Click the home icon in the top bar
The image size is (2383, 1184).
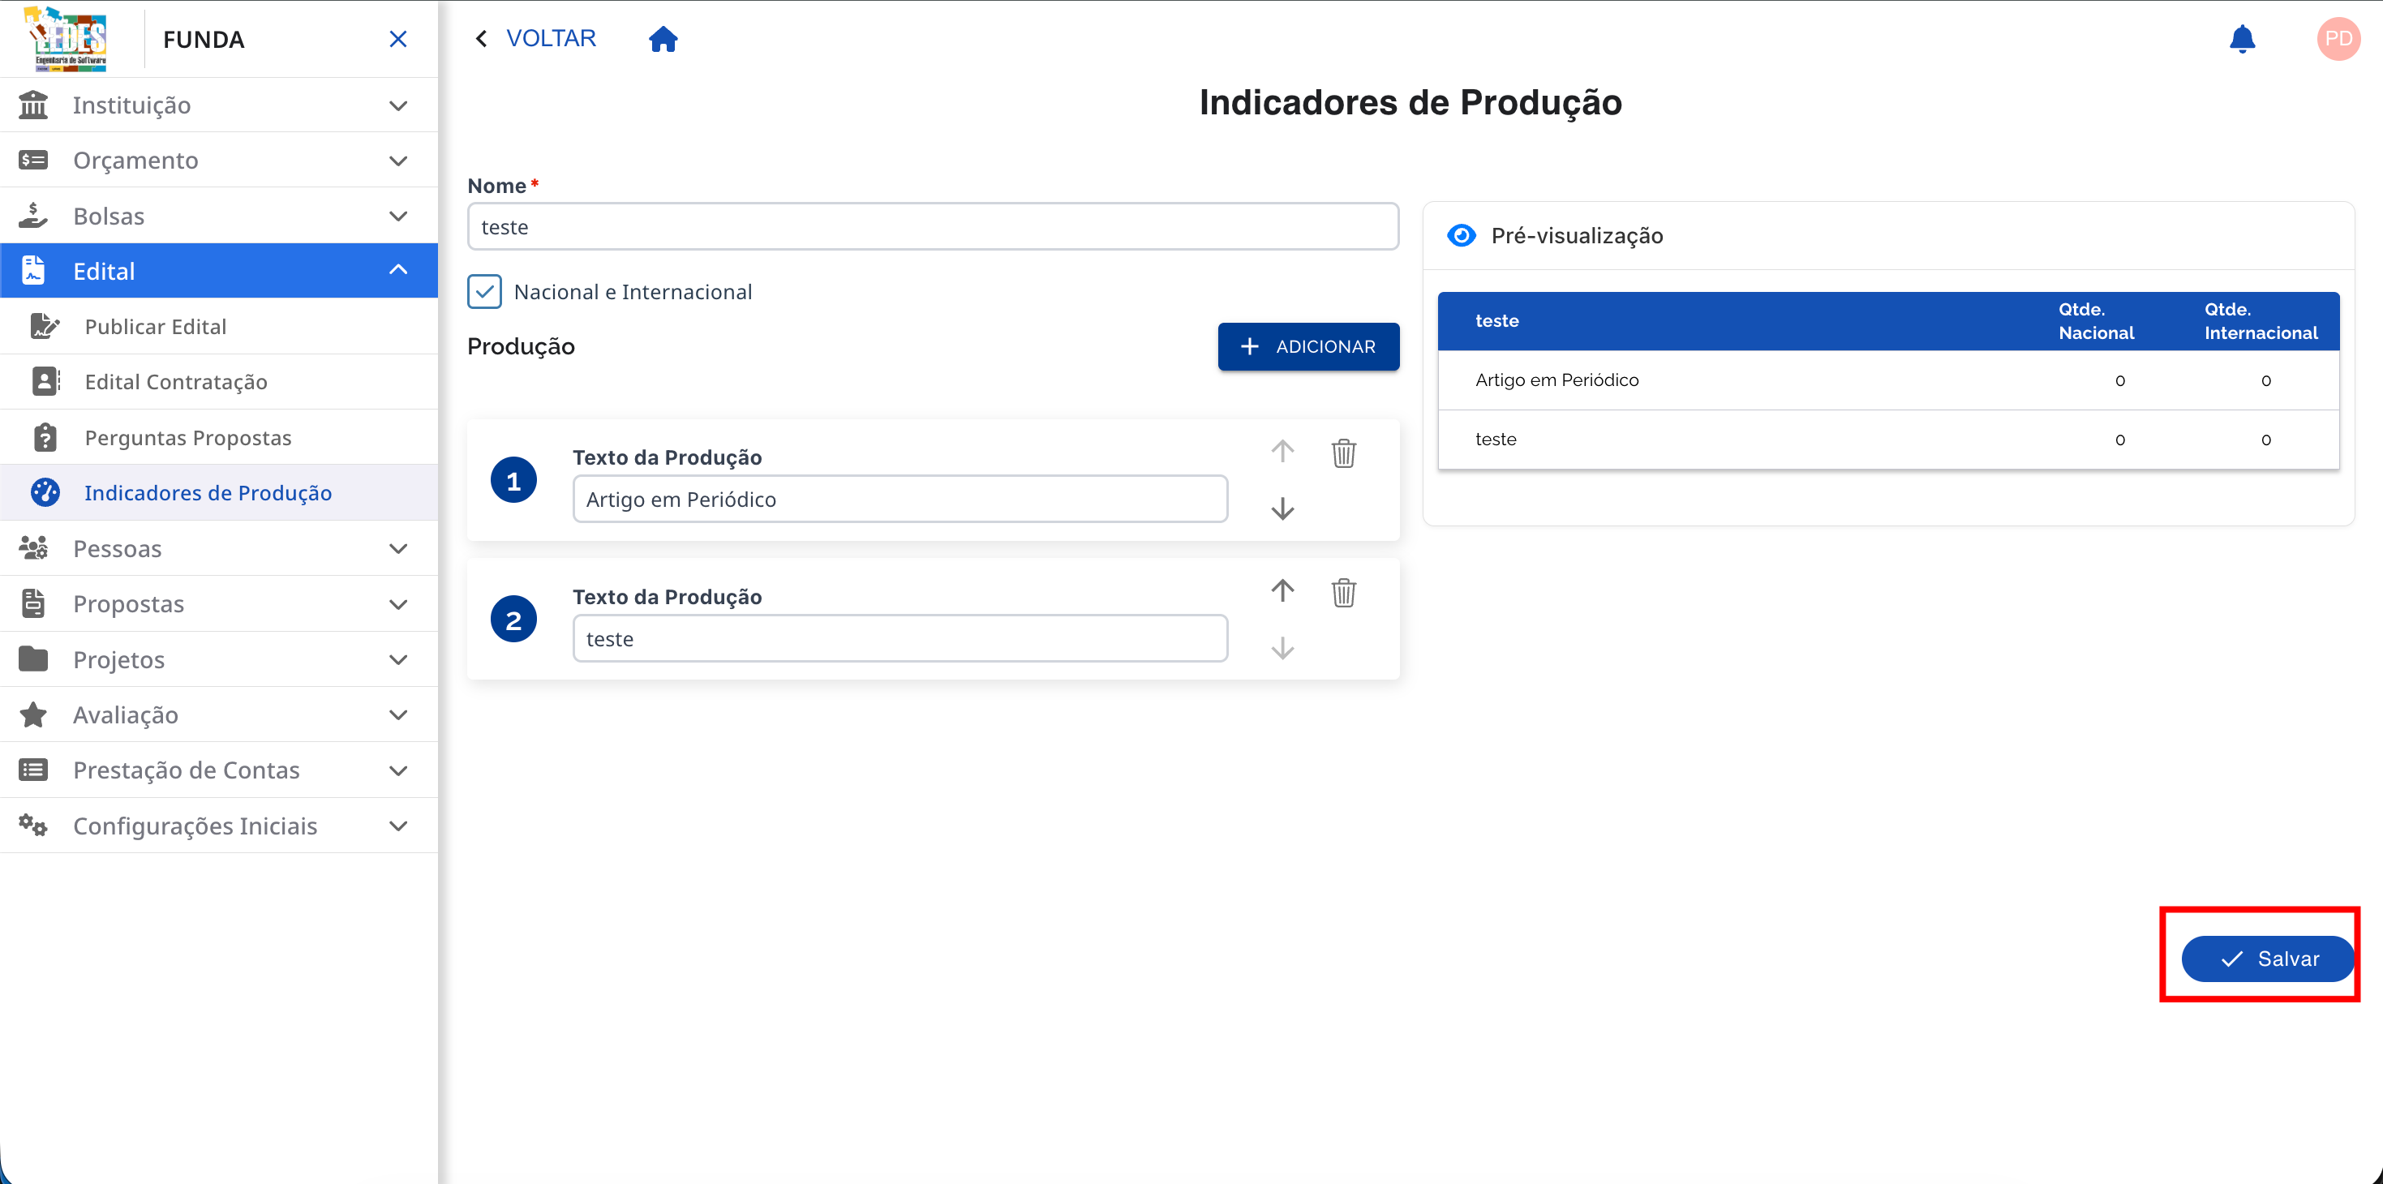663,39
